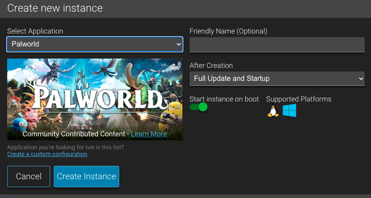Open the Select Application dropdown showing Palworld
This screenshot has height=198, width=371.
(95, 44)
